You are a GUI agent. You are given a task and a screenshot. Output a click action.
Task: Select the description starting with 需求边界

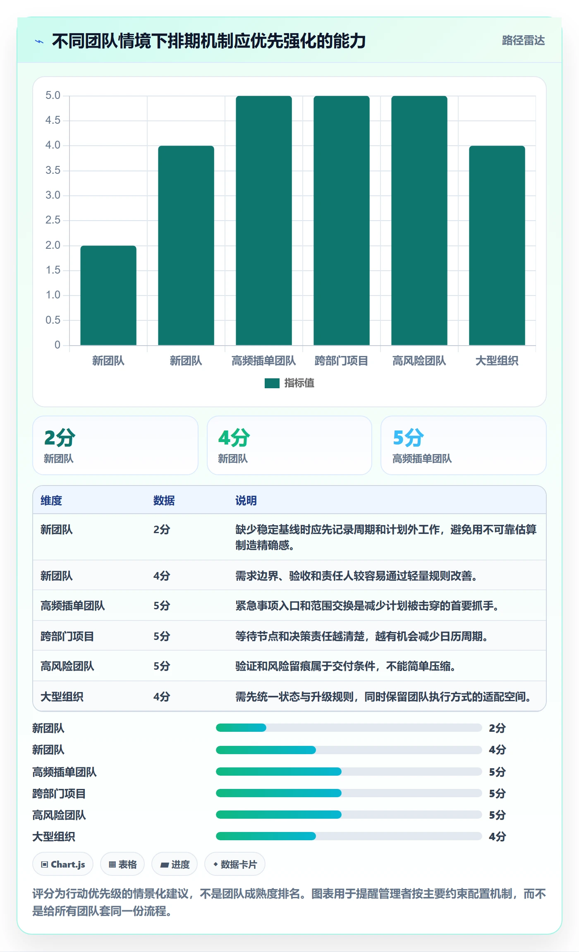pyautogui.click(x=356, y=576)
